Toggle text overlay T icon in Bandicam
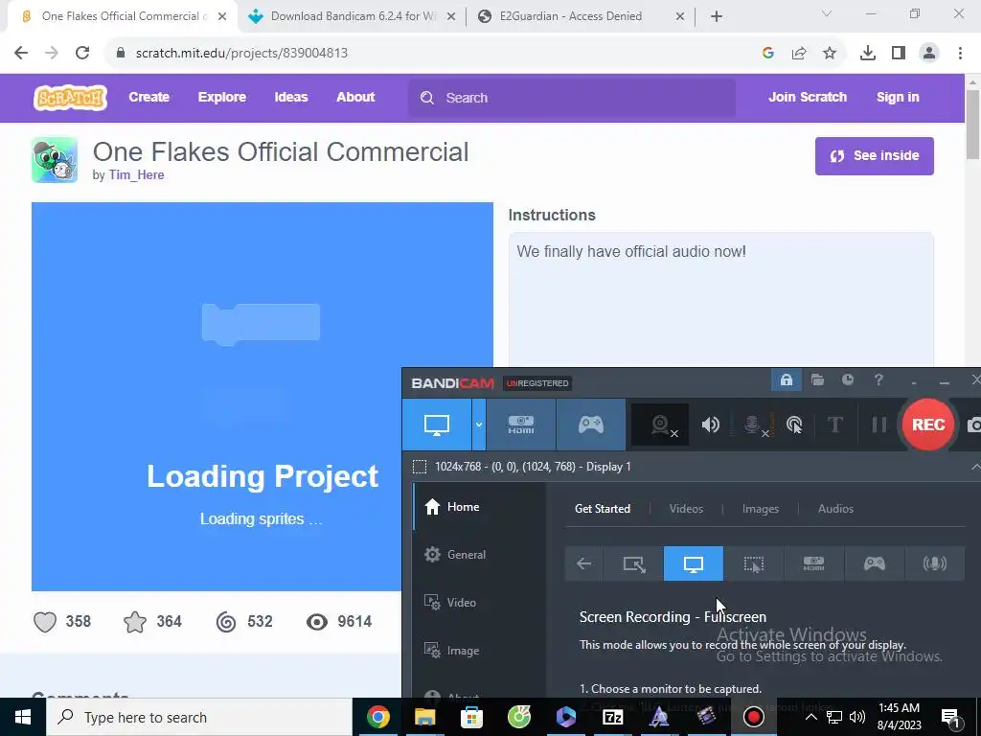Image resolution: width=981 pixels, height=736 pixels. 835,425
